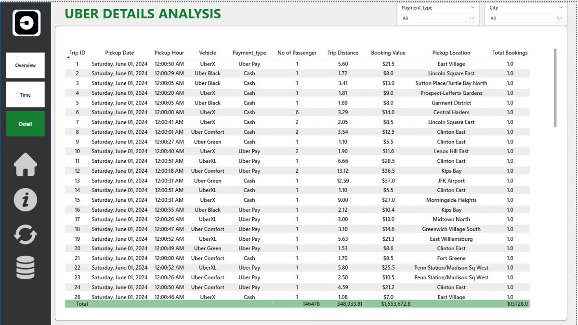Sort by Payment_type column header
Image resolution: width=578 pixels, height=325 pixels.
pyautogui.click(x=249, y=53)
